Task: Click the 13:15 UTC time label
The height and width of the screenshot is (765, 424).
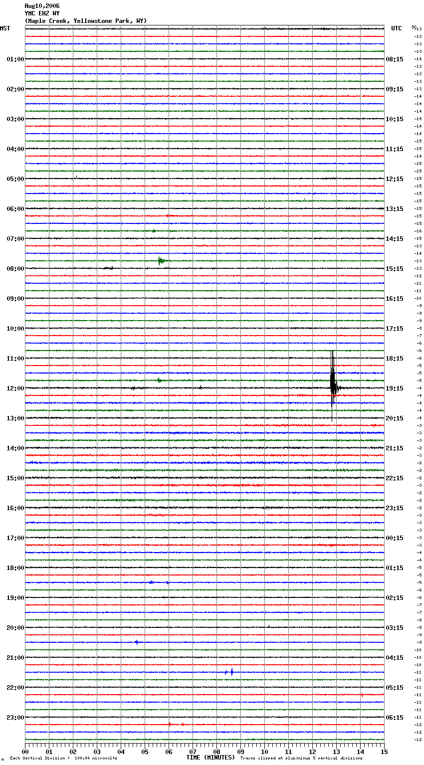Action: [x=395, y=209]
